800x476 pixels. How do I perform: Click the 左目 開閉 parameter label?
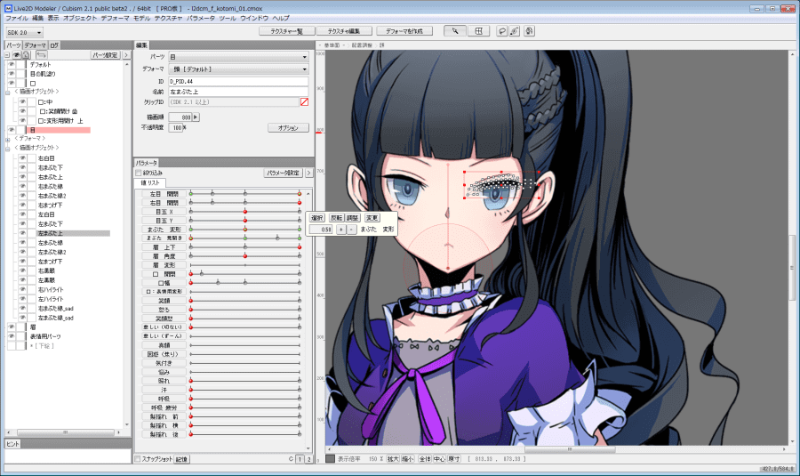pos(164,194)
